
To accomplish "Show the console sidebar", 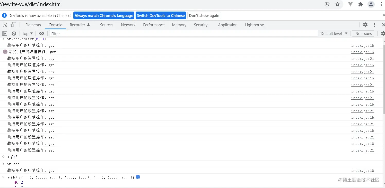I will click(5, 33).
